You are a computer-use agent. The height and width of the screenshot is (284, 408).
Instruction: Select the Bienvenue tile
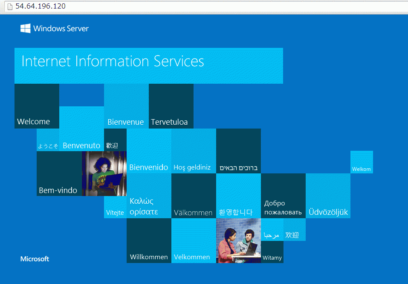(x=127, y=106)
